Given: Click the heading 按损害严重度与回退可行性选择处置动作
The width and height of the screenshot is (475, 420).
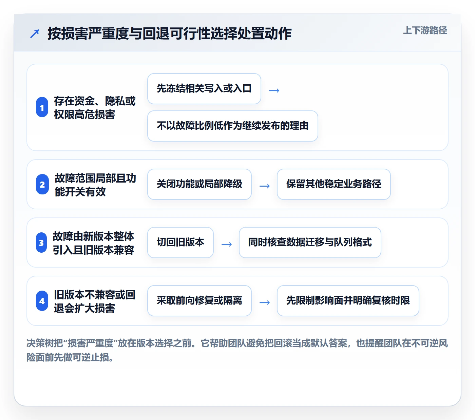Looking at the screenshot, I should [x=170, y=34].
